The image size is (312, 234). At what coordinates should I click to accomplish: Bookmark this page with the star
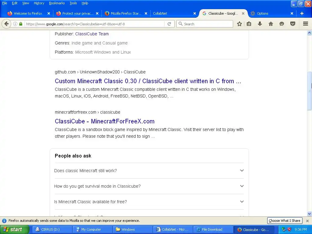[x=239, y=24]
